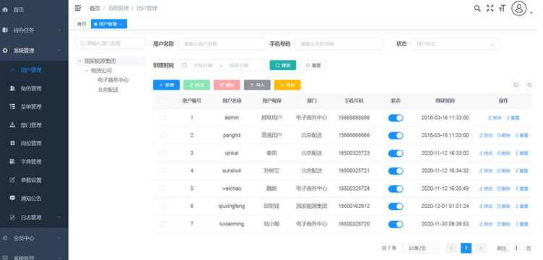Viewport: 543px width, 260px height.
Task: Toggle status switch for admin
Action: pos(396,118)
